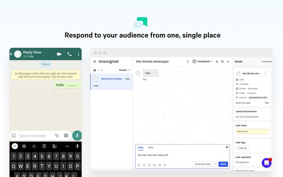Screen dimensions: 283x177
Task: Open the keyboard toolbar three-dots menu
Action: 67,146
